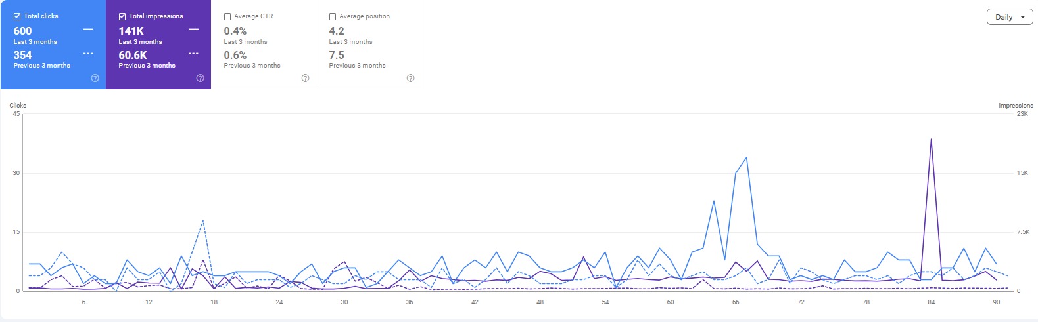Enable the Average CTR checkbox
The width and height of the screenshot is (1038, 322).
tap(227, 16)
